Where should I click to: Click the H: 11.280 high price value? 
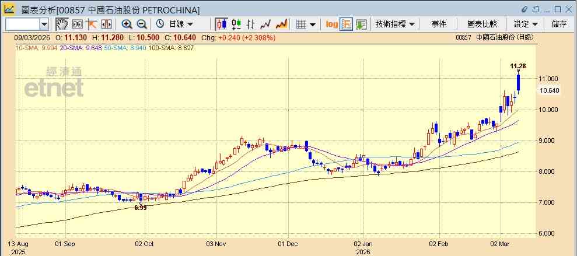(x=108, y=37)
